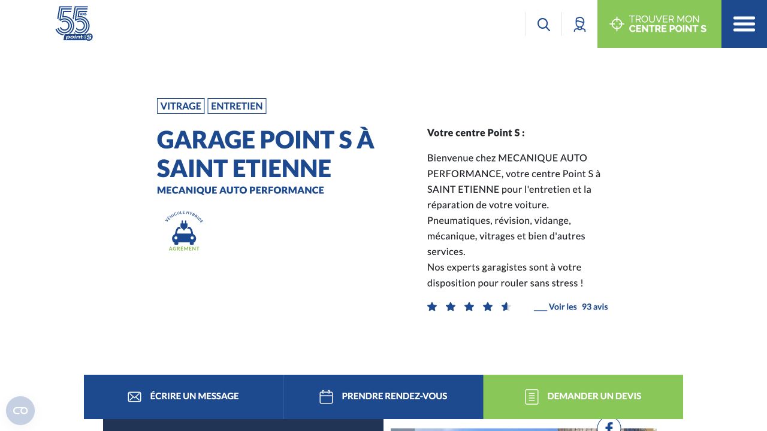The height and width of the screenshot is (431, 767).
Task: Click Trouver mon centre Point S
Action: [x=659, y=24]
